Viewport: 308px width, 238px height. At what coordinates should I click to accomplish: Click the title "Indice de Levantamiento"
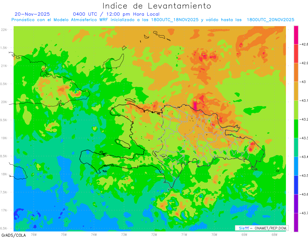click(157, 6)
